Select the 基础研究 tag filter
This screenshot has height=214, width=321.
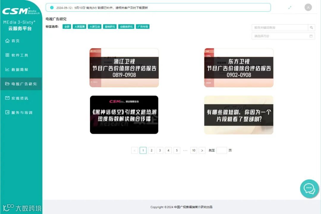(x=110, y=27)
